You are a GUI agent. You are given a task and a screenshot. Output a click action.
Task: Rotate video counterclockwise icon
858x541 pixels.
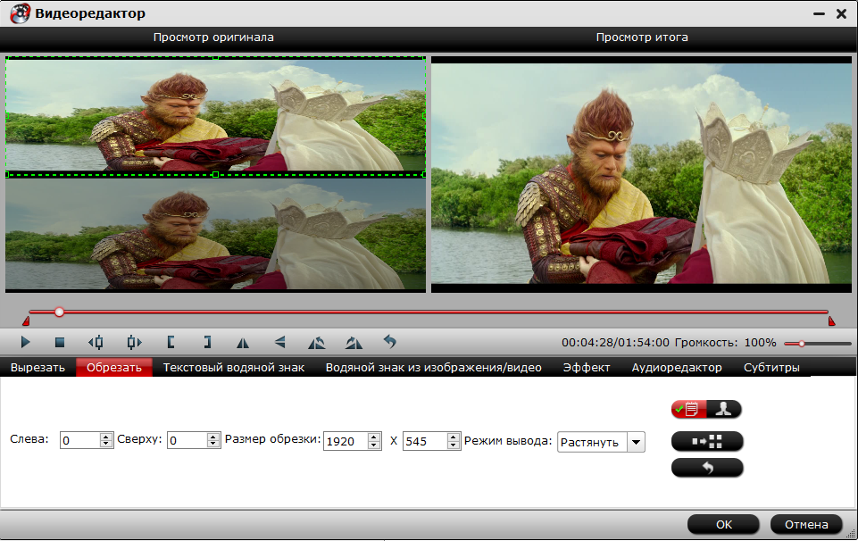[x=316, y=343]
